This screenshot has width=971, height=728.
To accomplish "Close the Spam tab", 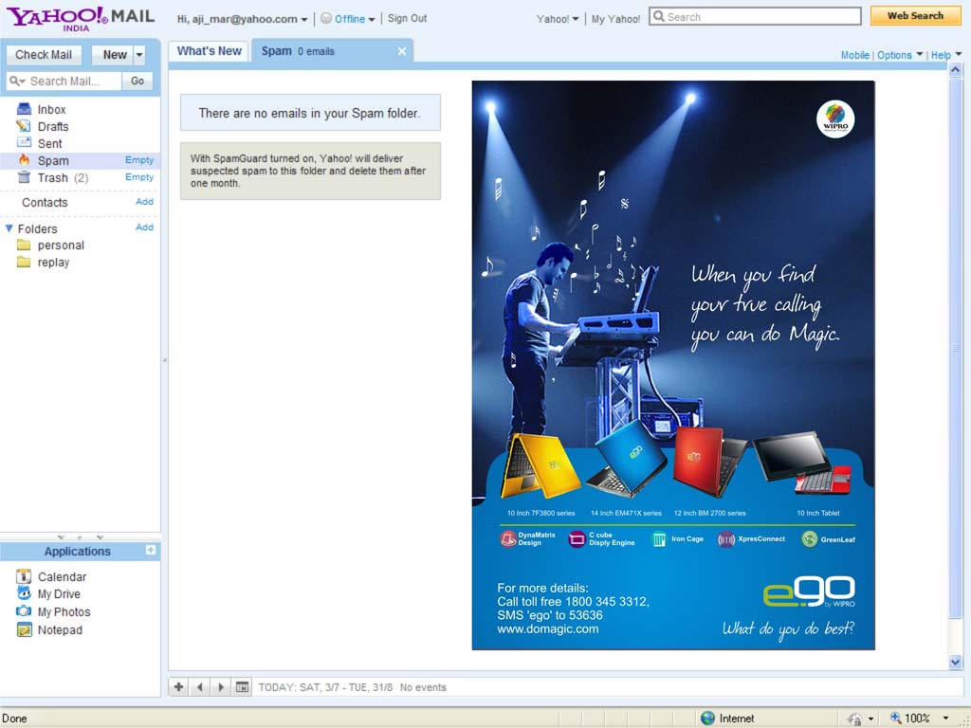I will point(402,51).
